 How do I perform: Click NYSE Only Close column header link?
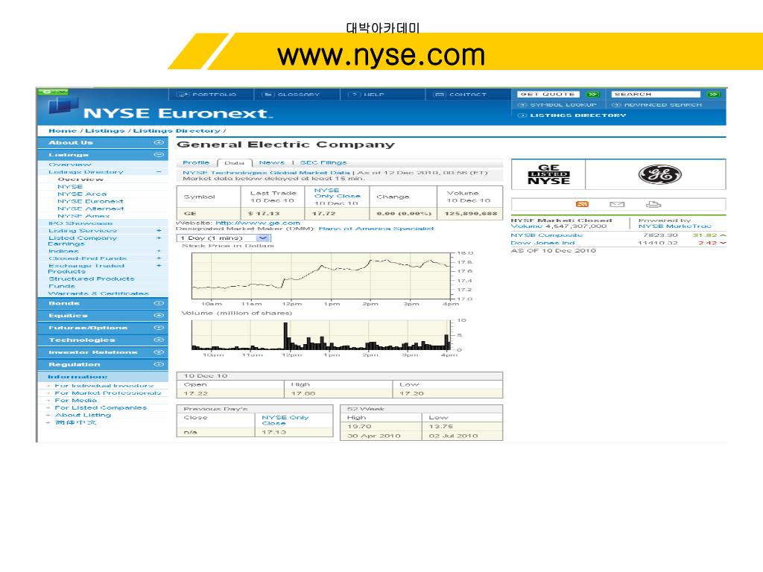click(337, 193)
